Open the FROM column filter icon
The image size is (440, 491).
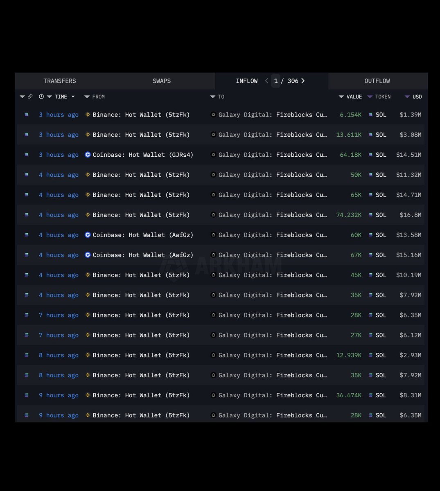click(x=87, y=97)
